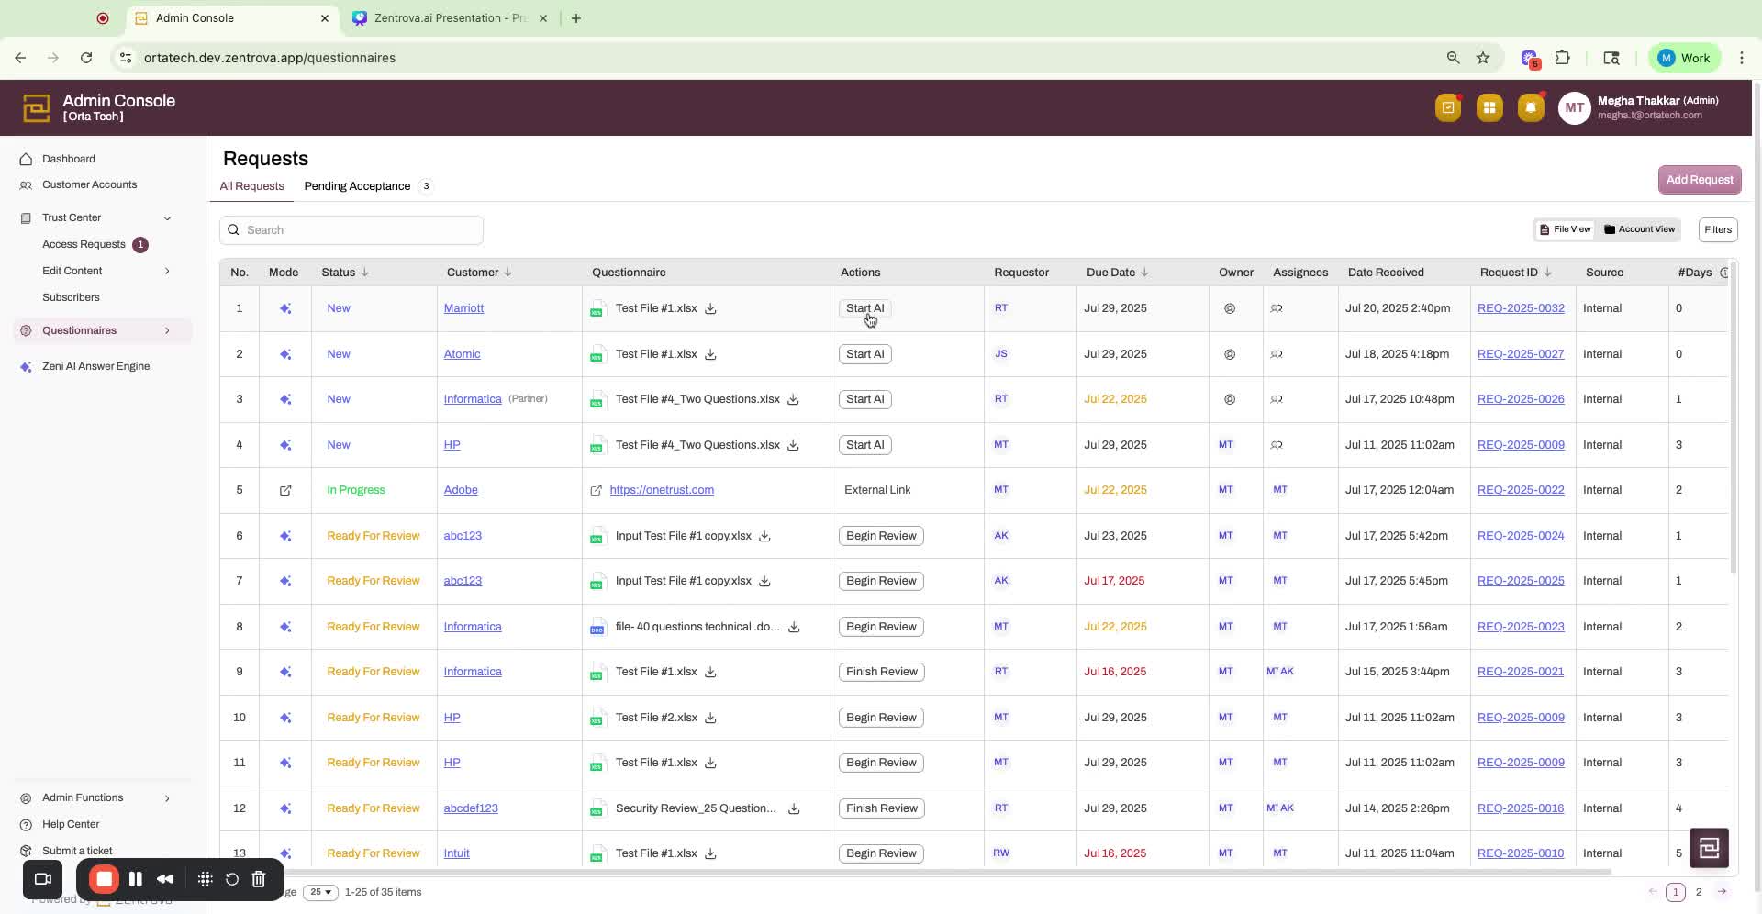Open the yellow grid apps icon in header
The image size is (1762, 914).
[x=1489, y=108]
